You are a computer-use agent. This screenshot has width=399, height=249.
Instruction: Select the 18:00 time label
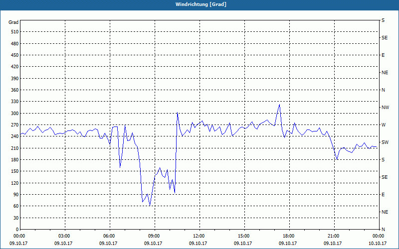[x=288, y=236]
